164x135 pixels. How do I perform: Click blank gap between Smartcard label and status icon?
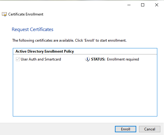[x=73, y=59]
